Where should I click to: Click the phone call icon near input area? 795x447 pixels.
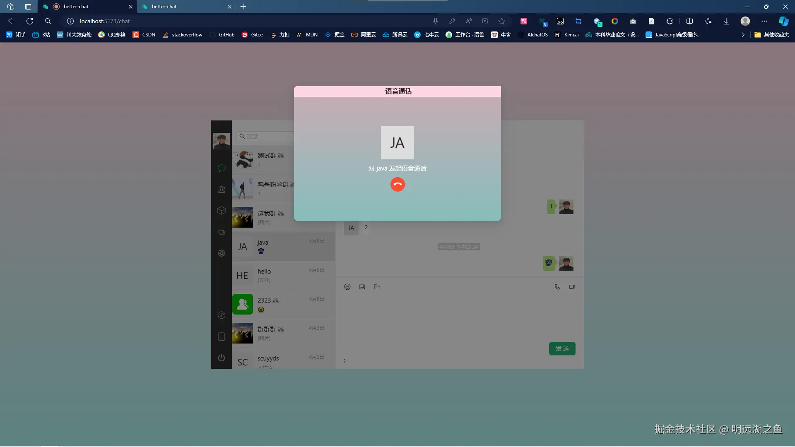point(557,286)
